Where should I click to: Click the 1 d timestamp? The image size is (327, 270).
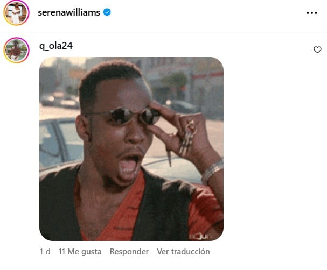coord(45,252)
